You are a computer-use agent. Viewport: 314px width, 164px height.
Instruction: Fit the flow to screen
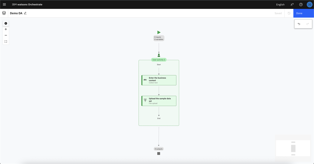pyautogui.click(x=6, y=42)
